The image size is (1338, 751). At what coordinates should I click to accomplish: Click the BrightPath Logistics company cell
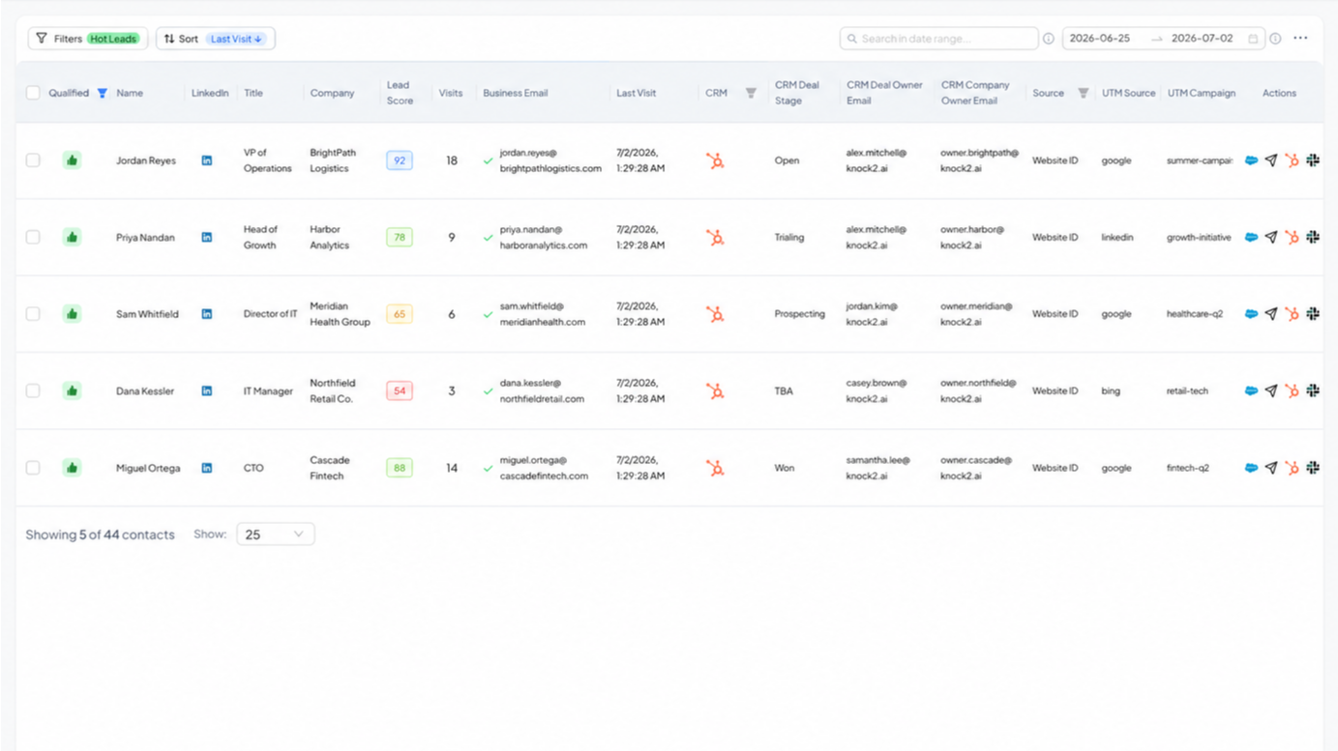tap(333, 160)
